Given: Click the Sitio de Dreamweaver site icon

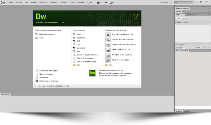Looking at the screenshot, I should coord(74,58).
